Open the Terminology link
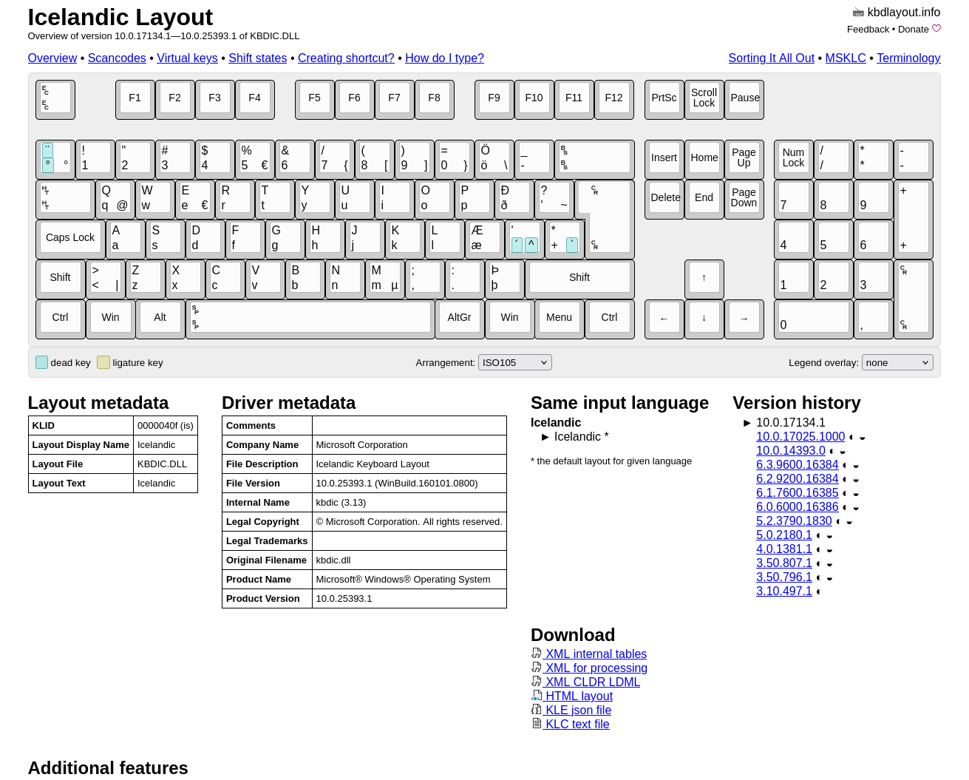The image size is (969, 780). pos(908,58)
